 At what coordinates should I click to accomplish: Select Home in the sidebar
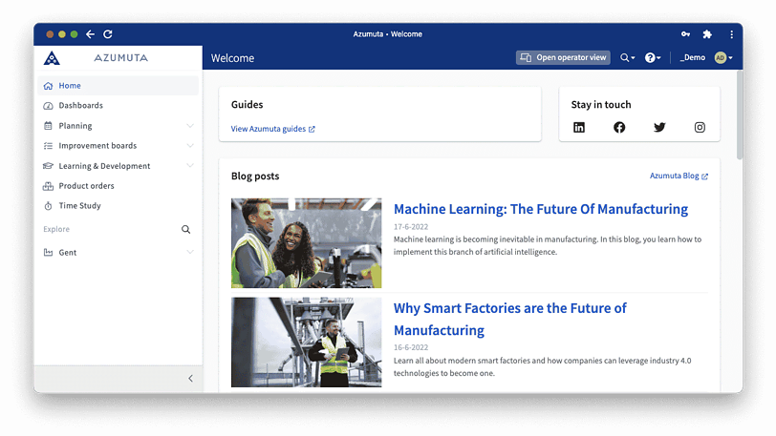[119, 86]
